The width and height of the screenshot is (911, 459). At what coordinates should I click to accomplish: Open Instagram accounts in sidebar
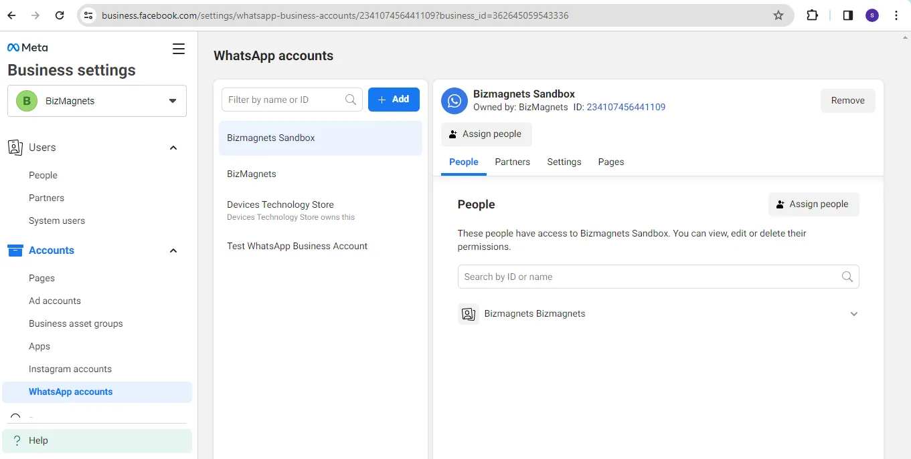70,369
